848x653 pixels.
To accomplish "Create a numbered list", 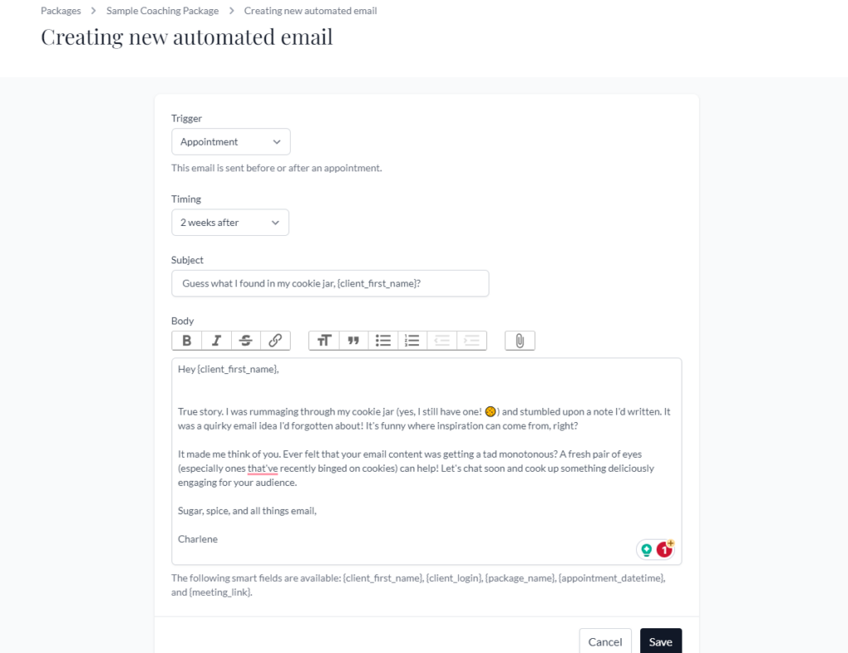I will 412,340.
